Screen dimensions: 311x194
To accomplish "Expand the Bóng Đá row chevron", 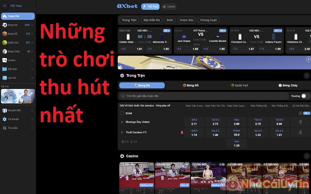I will click(x=32, y=25).
